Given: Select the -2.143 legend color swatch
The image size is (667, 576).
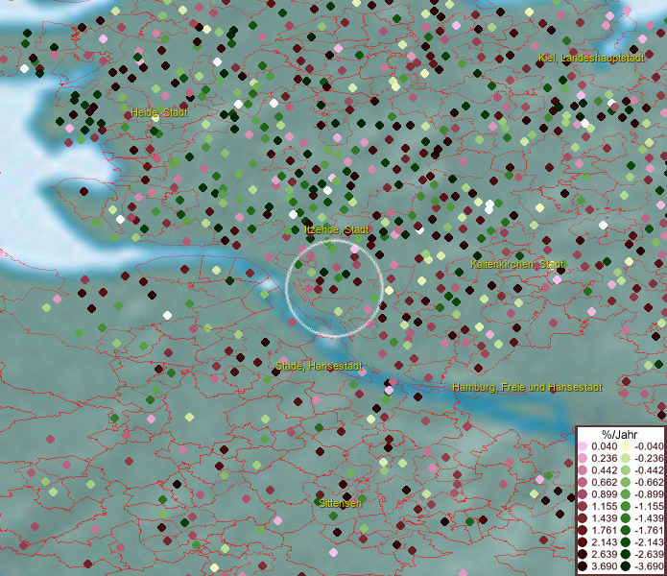Looking at the screenshot, I should pyautogui.click(x=626, y=542).
